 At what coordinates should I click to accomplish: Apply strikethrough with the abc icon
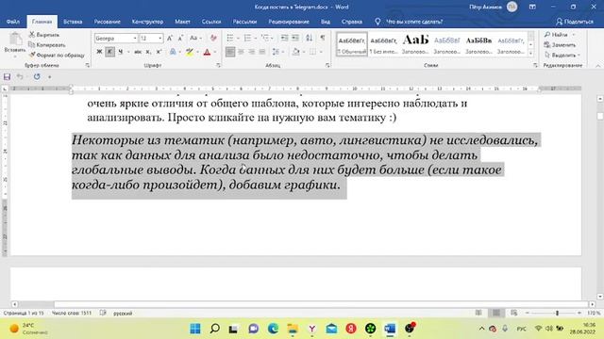[138, 52]
